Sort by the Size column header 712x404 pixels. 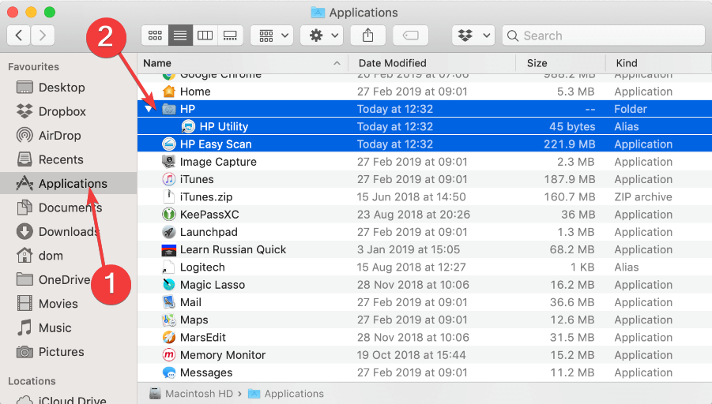coord(561,63)
